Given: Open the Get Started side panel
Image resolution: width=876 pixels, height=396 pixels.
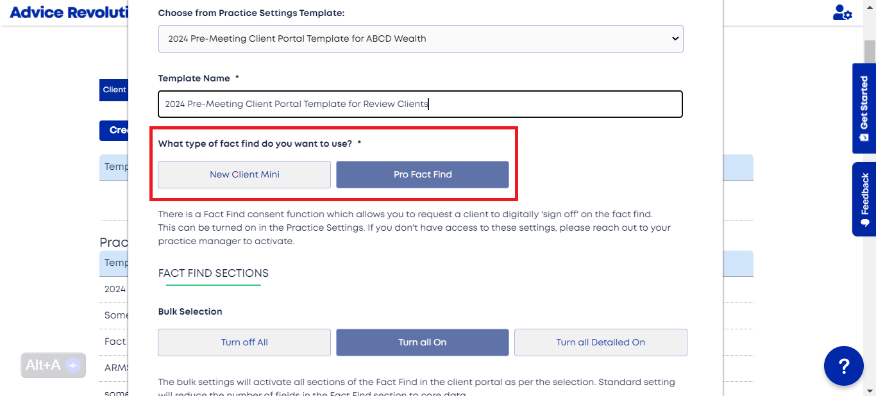Looking at the screenshot, I should tap(864, 108).
